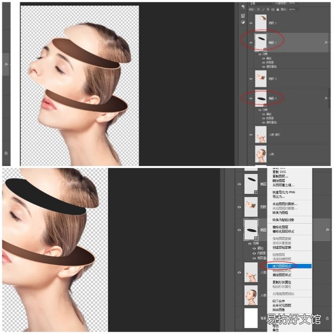Click the 填充 100% fill value field
The image size is (334, 334).
[x=292, y=10]
